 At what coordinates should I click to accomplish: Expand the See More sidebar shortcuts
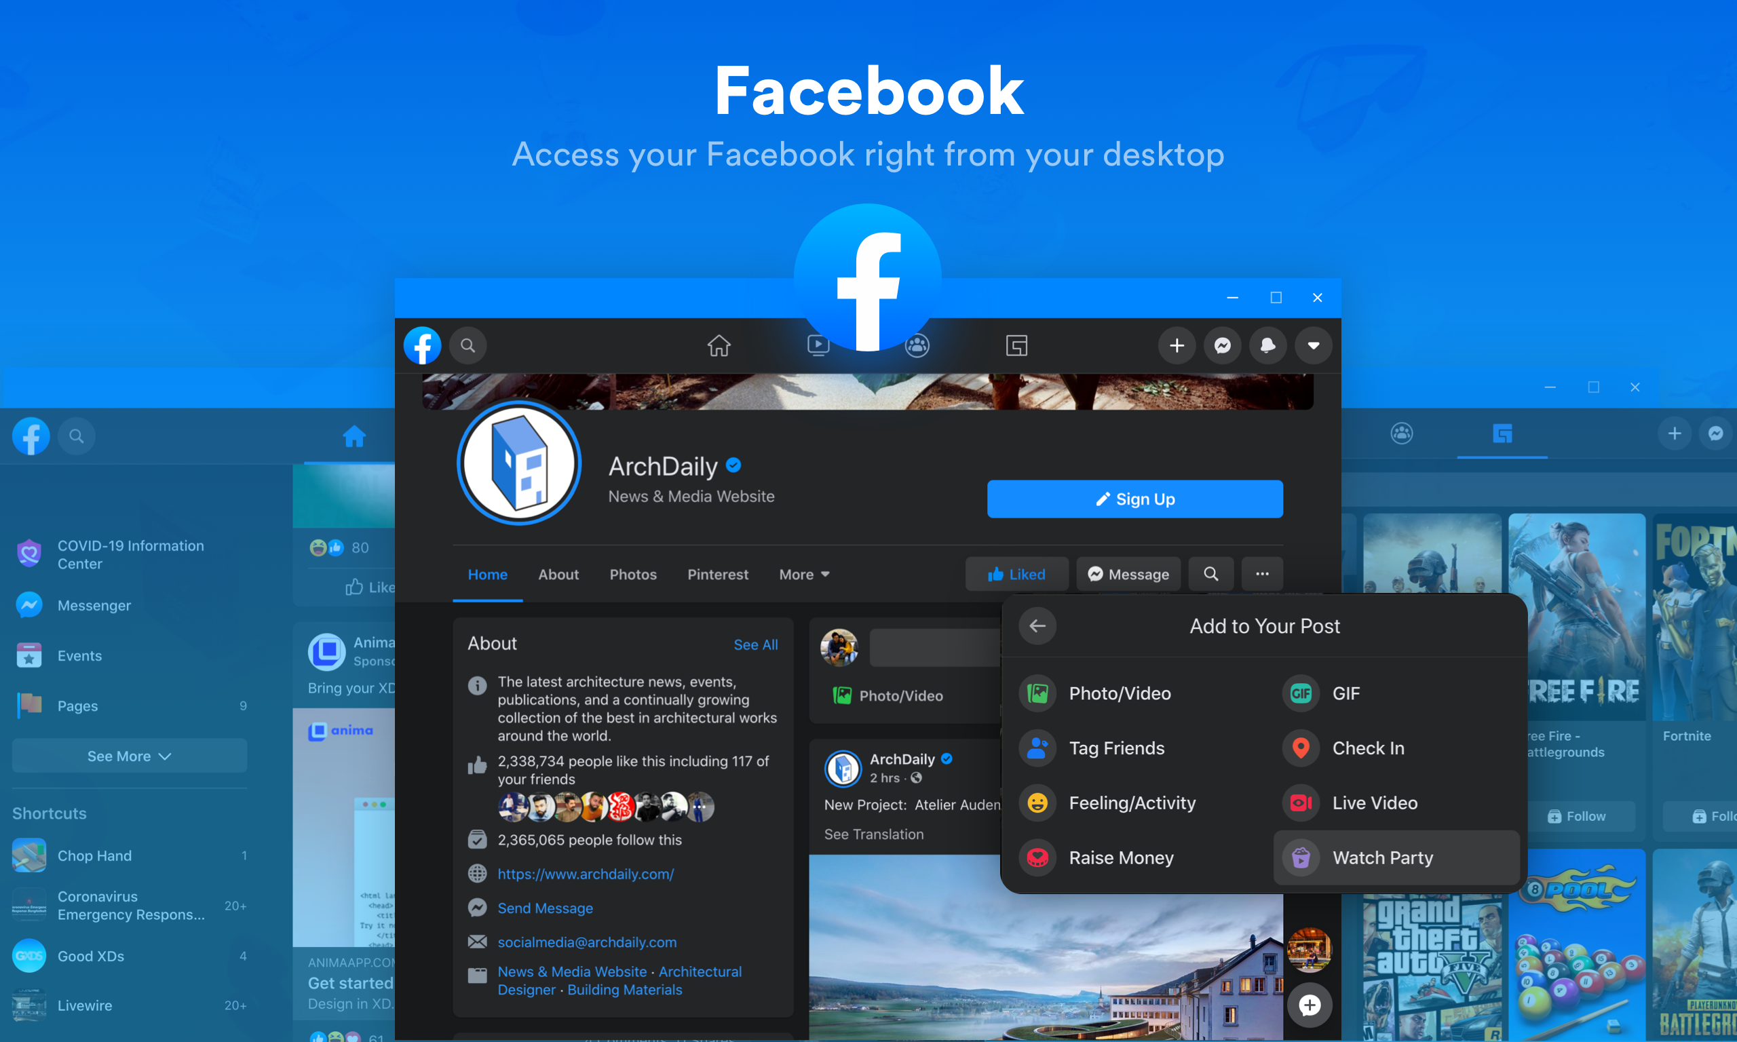pyautogui.click(x=129, y=754)
